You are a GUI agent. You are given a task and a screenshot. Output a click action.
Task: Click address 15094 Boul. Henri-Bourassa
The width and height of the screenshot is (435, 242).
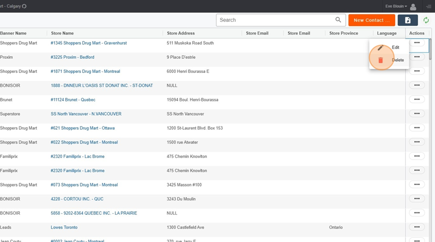point(192,100)
